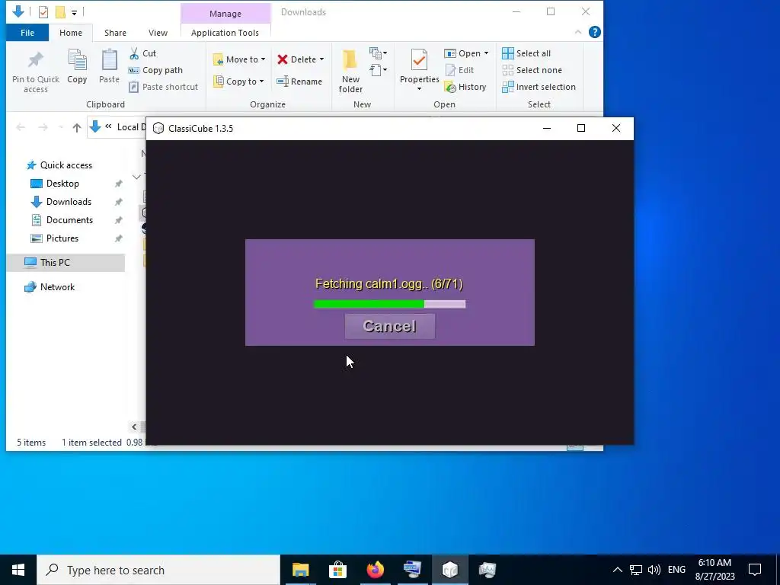Click the Up one level arrow

click(x=77, y=128)
